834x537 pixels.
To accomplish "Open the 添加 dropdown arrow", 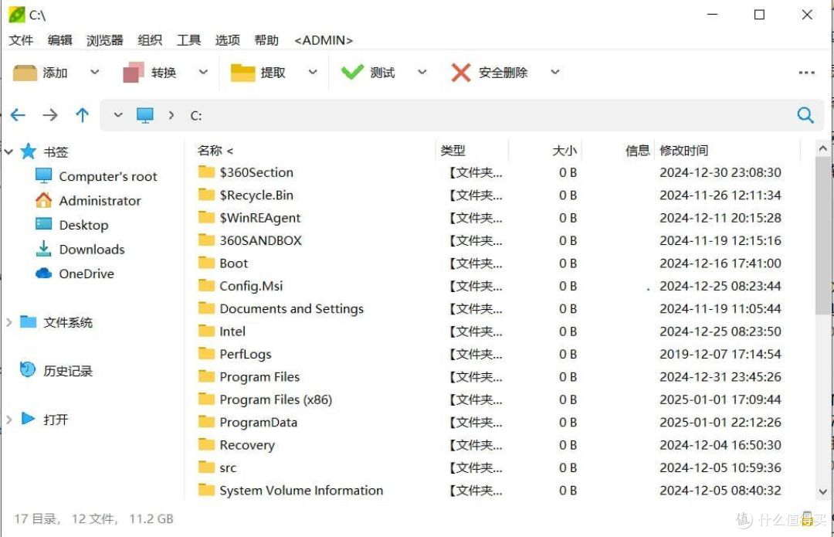I will coord(94,72).
